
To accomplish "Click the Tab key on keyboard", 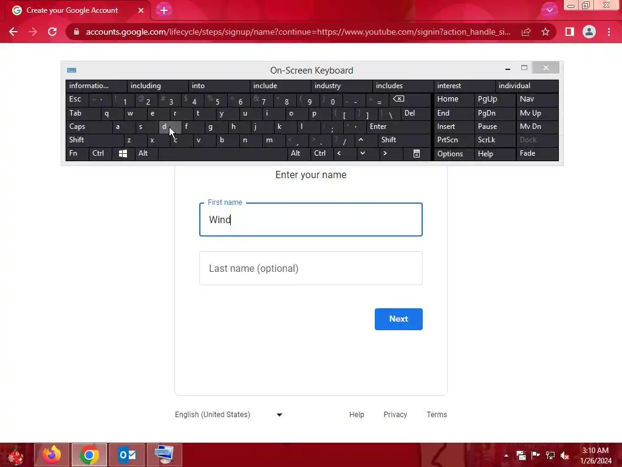I will click(x=83, y=113).
